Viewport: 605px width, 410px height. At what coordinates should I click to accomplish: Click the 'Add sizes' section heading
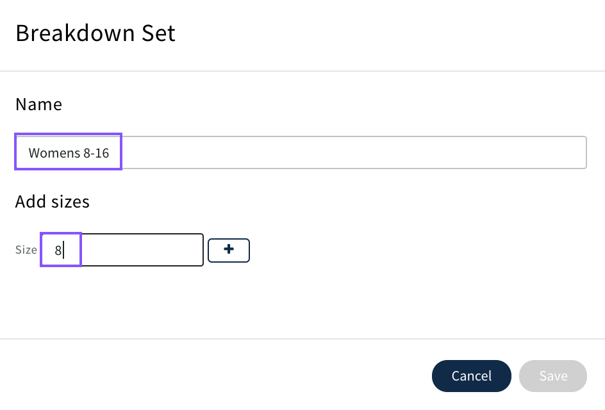tap(53, 202)
